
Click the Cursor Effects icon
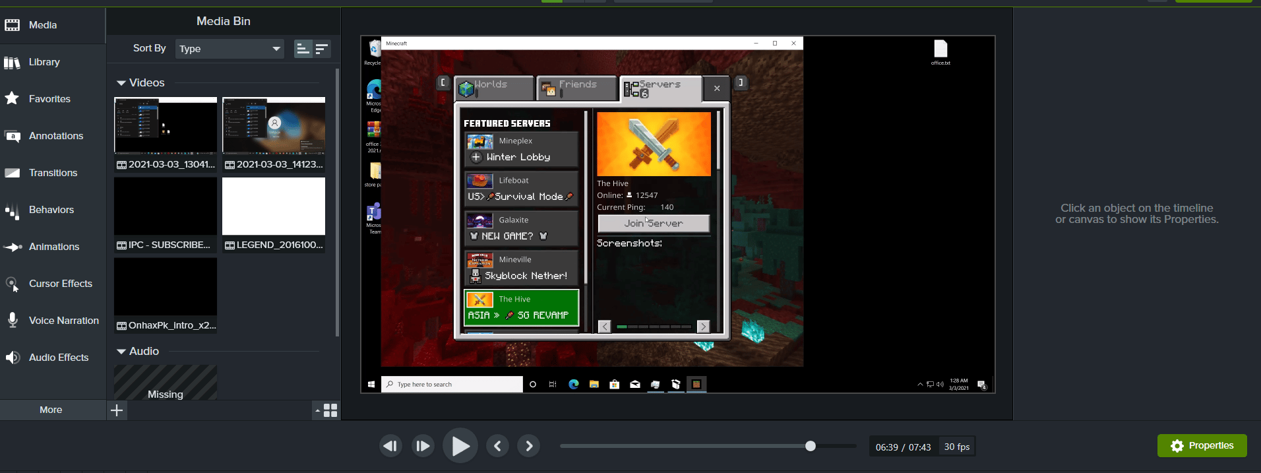[x=13, y=284]
